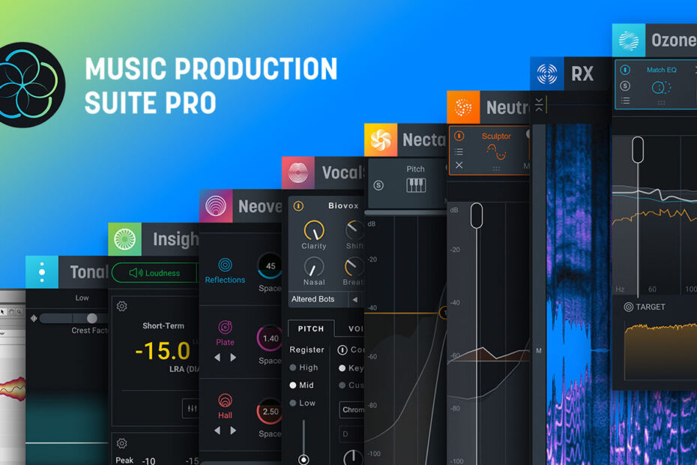Open the Ozone plugin logo icon
The height and width of the screenshot is (465, 697).
pos(628,40)
